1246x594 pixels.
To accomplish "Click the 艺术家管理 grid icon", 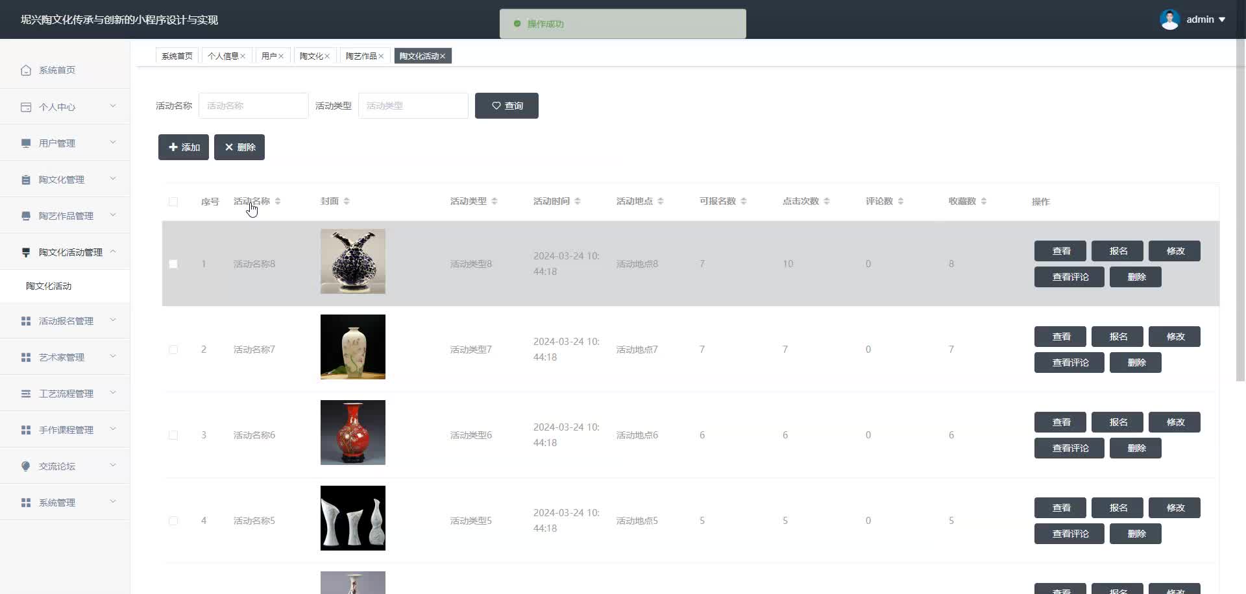I will pyautogui.click(x=26, y=357).
